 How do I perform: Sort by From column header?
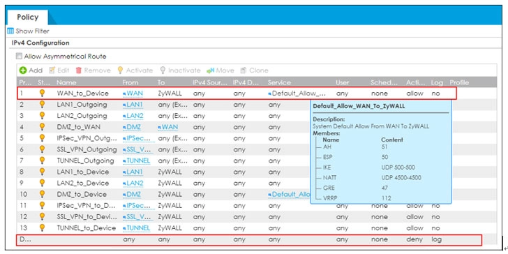[x=130, y=82]
